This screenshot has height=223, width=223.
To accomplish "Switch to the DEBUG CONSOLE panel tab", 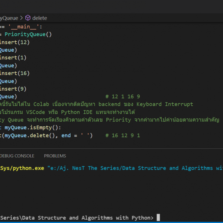I will pyautogui.click(x=17, y=156).
